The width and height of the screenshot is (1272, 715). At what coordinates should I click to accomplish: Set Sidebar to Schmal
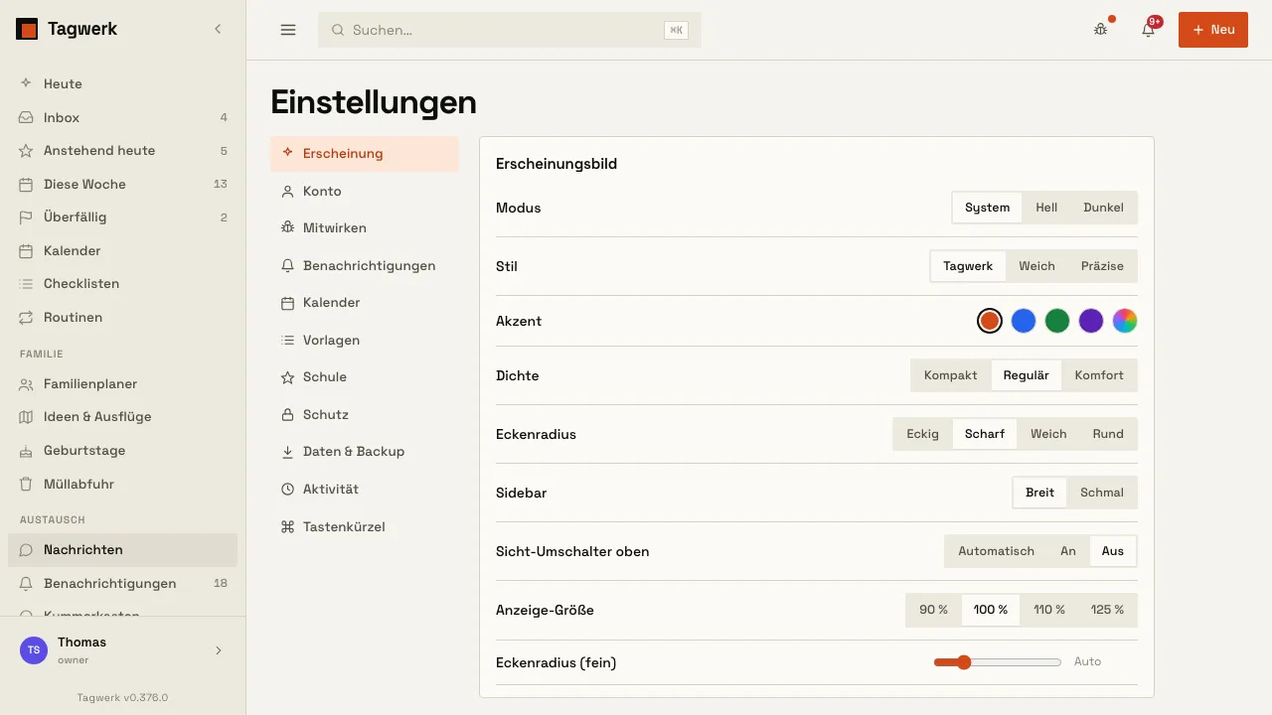[1102, 493]
